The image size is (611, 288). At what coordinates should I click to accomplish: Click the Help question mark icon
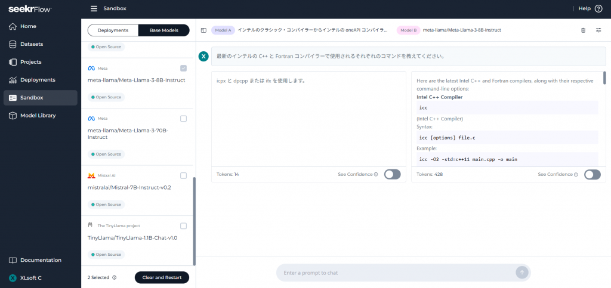tap(598, 8)
